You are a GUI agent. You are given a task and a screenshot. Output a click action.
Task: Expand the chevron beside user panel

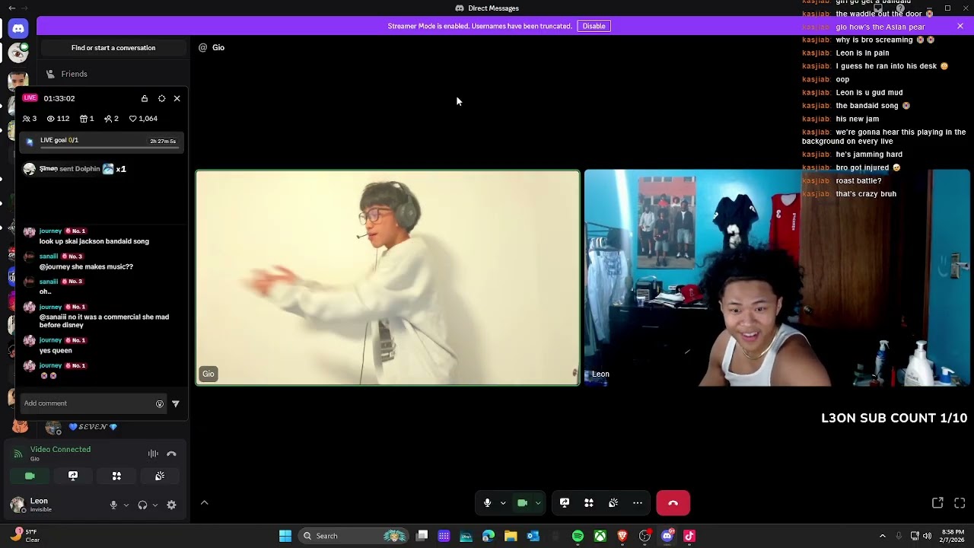tap(204, 502)
